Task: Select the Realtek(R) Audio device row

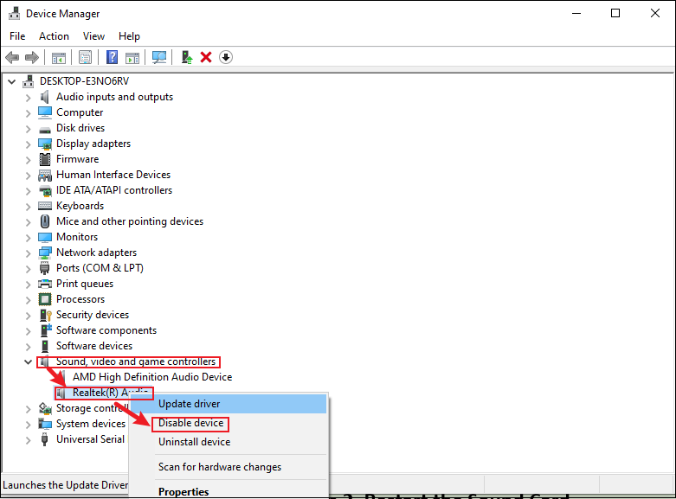Action: tap(104, 393)
